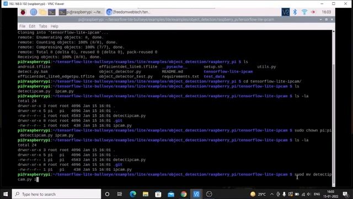Image resolution: width=353 pixels, height=199 pixels.
Task: Open Windows network tray icon
Action: (303, 194)
